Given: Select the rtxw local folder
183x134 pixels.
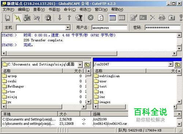Looking at the screenshot, I should tap(8, 92).
